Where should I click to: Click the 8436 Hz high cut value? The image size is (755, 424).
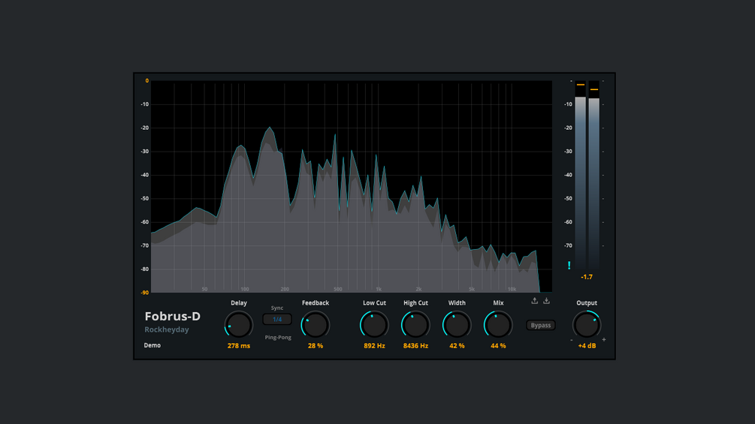coord(415,346)
